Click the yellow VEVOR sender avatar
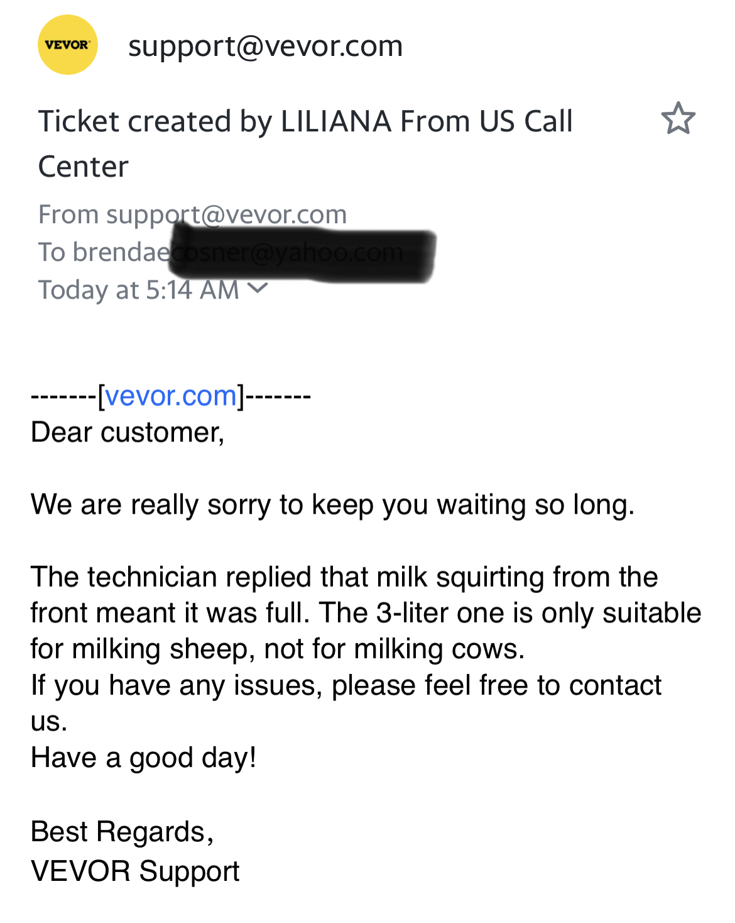Viewport: 735px width, 923px height. (x=68, y=45)
